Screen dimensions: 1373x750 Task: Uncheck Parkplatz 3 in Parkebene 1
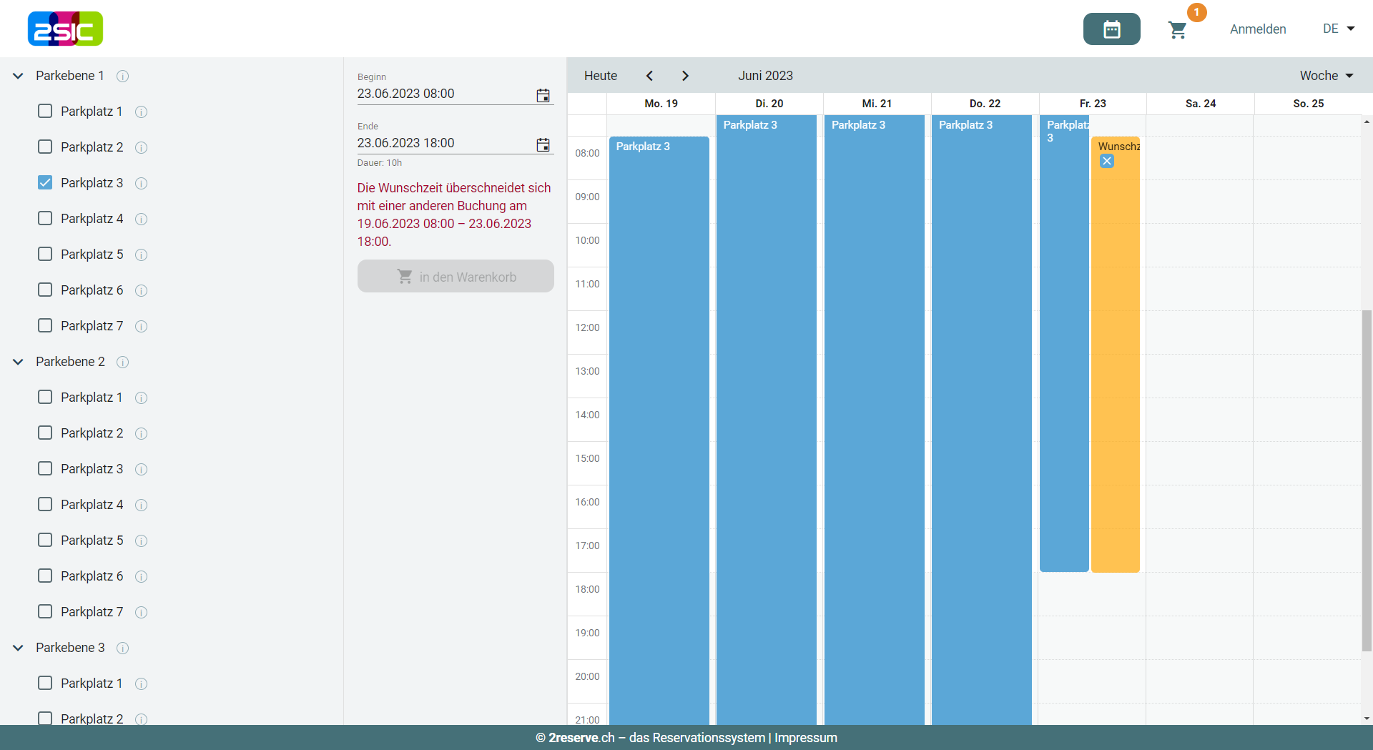[45, 182]
